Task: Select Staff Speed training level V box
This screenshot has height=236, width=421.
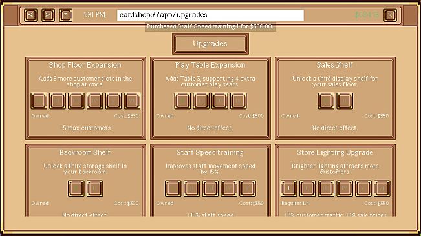Action: click(x=248, y=188)
